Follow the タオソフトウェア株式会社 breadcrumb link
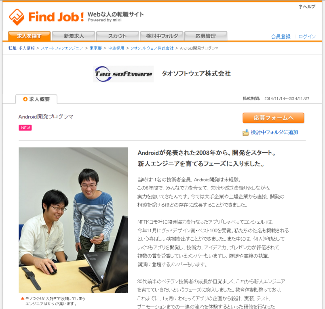This screenshot has width=325, height=309. pyautogui.click(x=152, y=48)
